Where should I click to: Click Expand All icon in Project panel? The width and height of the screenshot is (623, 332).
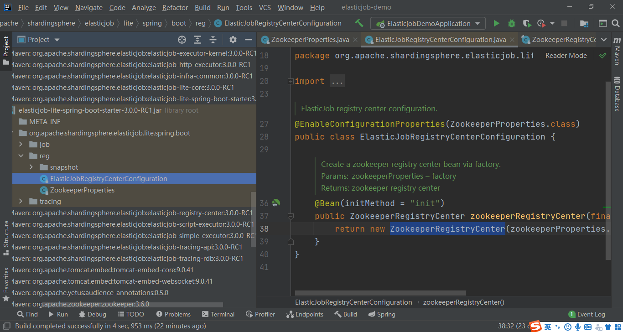197,40
